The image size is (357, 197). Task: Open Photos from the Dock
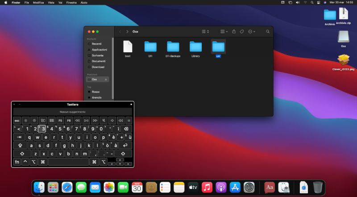pos(109,188)
